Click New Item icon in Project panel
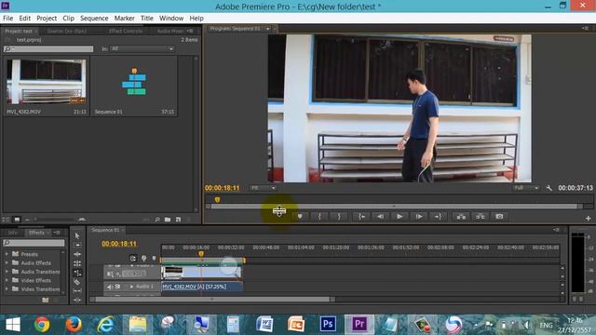 coord(178,220)
